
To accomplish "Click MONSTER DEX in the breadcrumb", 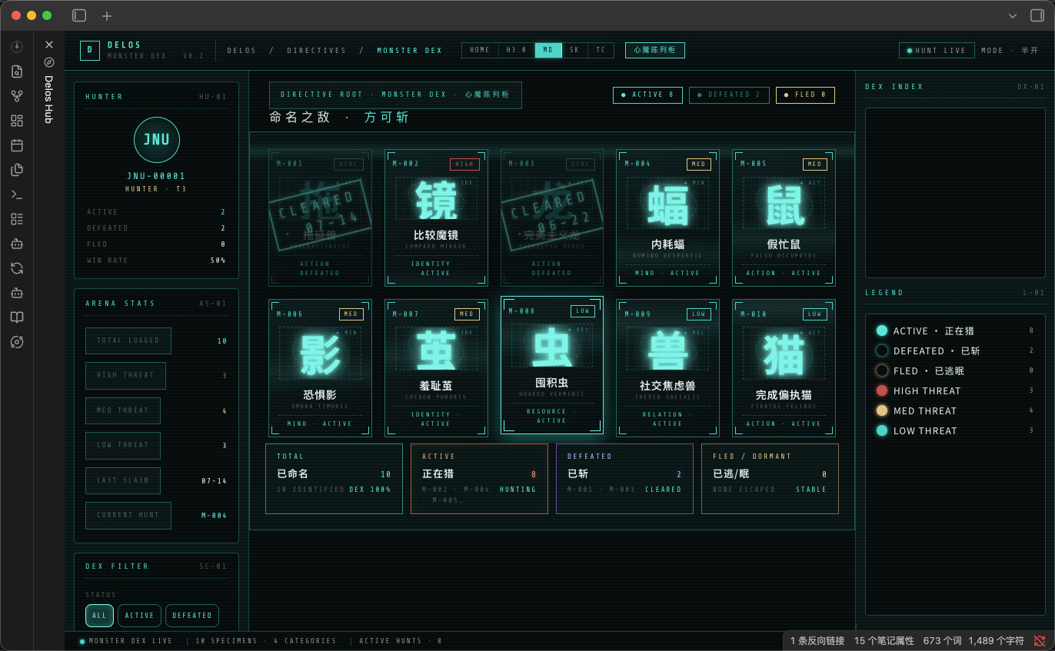I will click(x=410, y=51).
